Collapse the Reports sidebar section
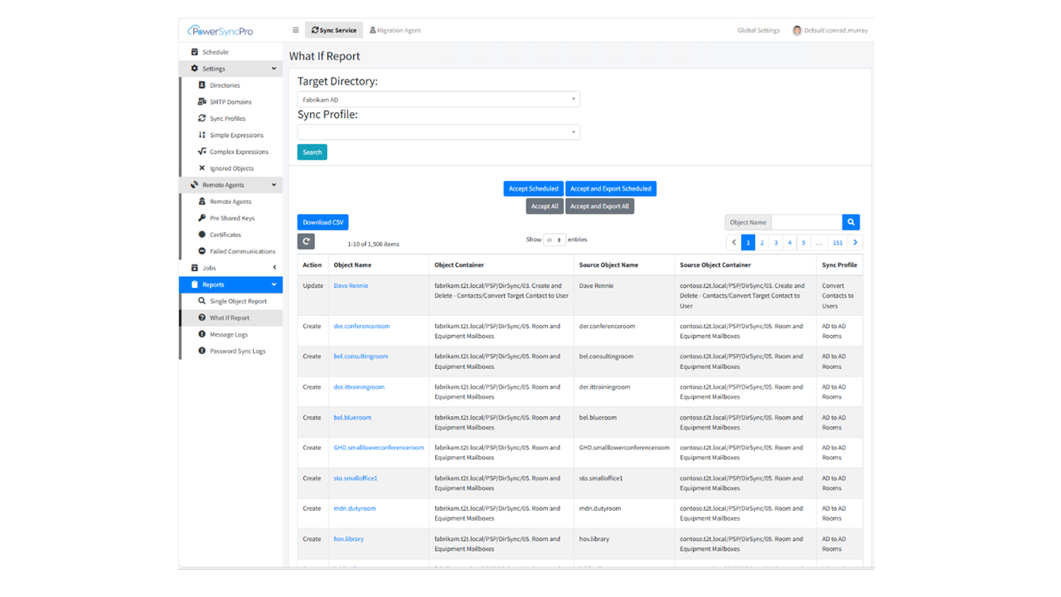Screen dimensions: 1061x597 pos(231,284)
